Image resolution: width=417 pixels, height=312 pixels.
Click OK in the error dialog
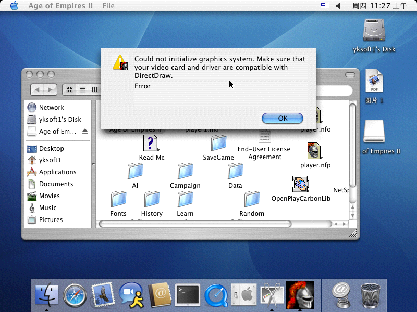[x=283, y=119]
